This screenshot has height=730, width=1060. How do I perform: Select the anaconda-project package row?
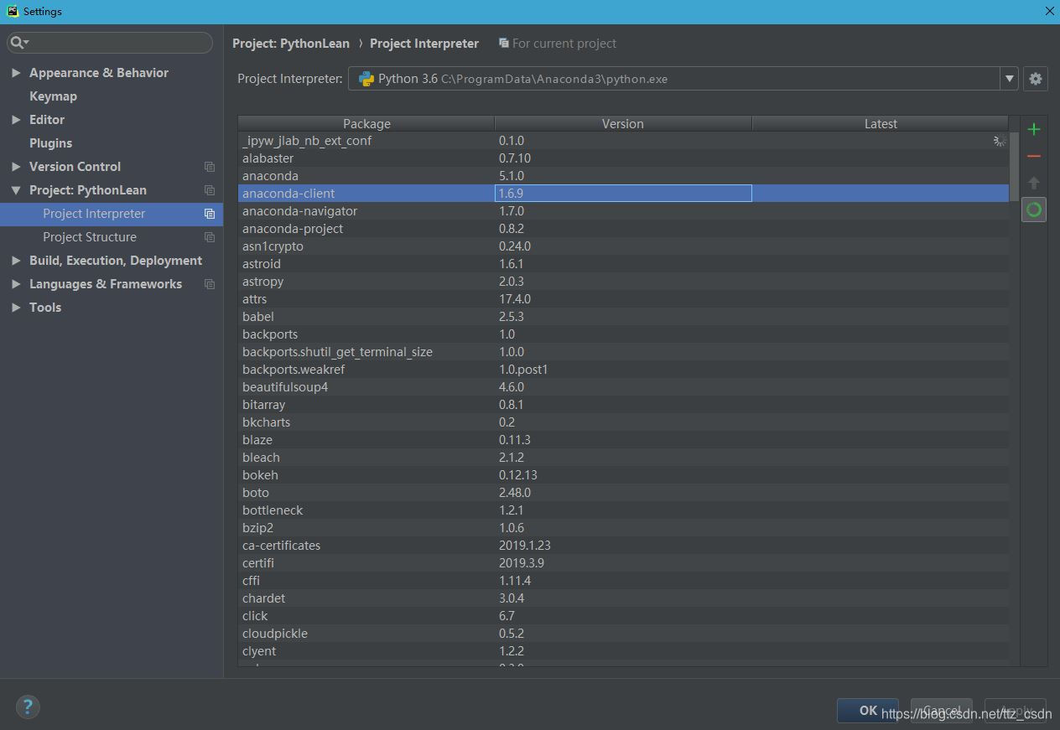click(623, 229)
